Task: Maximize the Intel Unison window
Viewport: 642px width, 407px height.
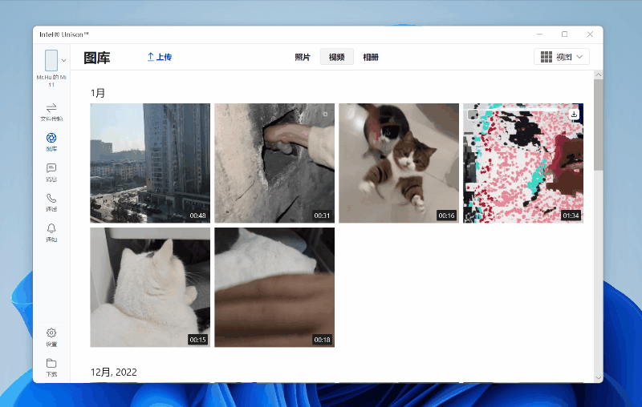Action: pyautogui.click(x=565, y=34)
